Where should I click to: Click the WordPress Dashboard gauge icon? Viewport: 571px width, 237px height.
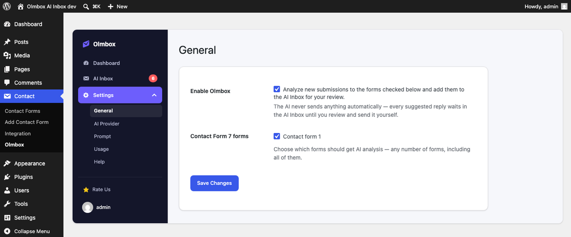(x=7, y=24)
